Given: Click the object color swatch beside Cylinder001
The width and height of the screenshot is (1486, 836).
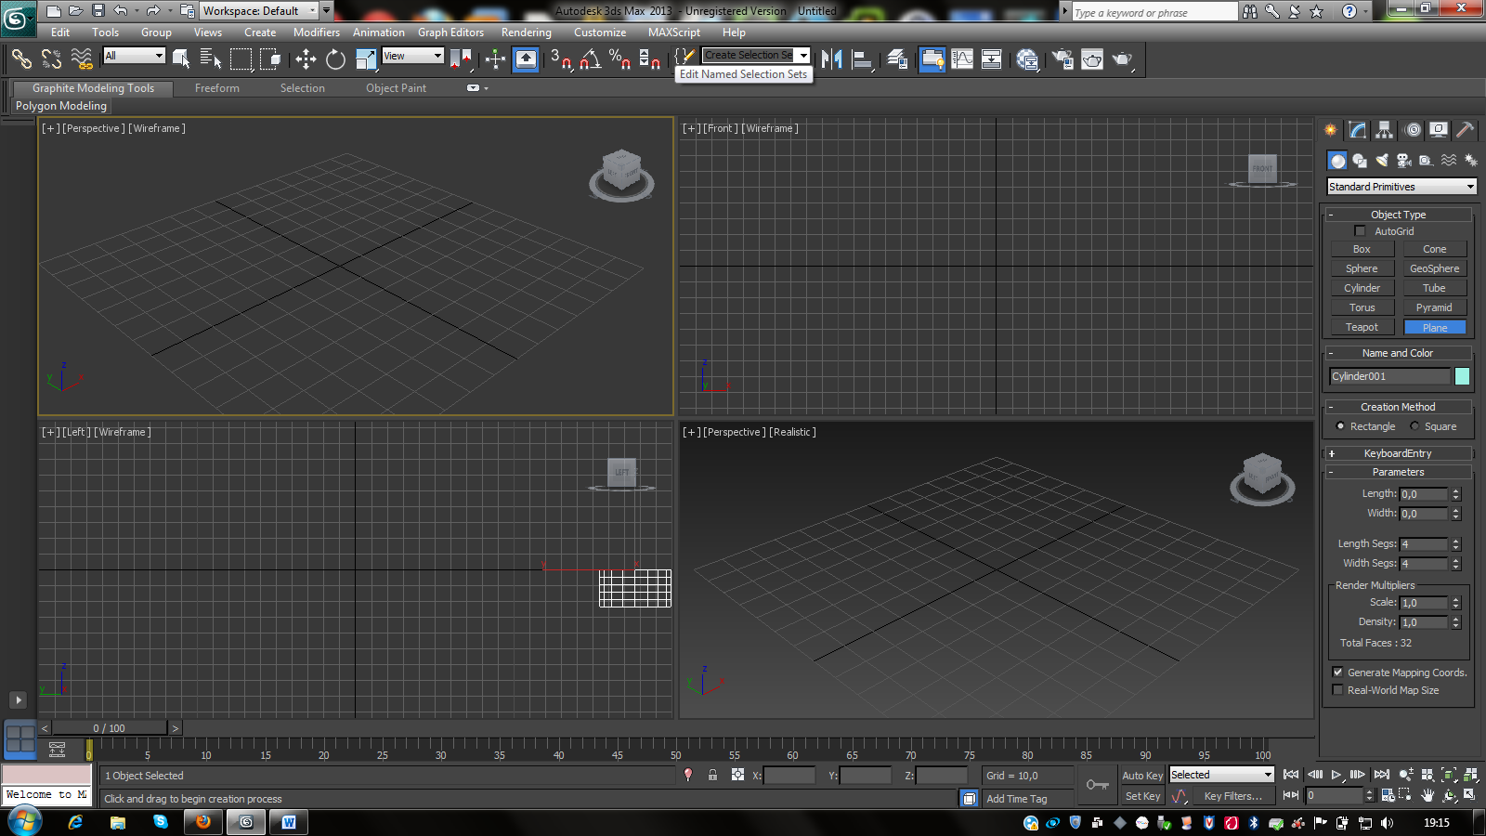Looking at the screenshot, I should 1462,376.
